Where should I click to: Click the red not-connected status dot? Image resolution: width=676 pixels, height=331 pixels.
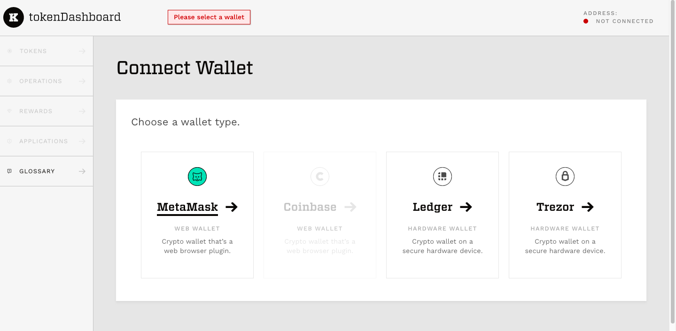coord(586,21)
